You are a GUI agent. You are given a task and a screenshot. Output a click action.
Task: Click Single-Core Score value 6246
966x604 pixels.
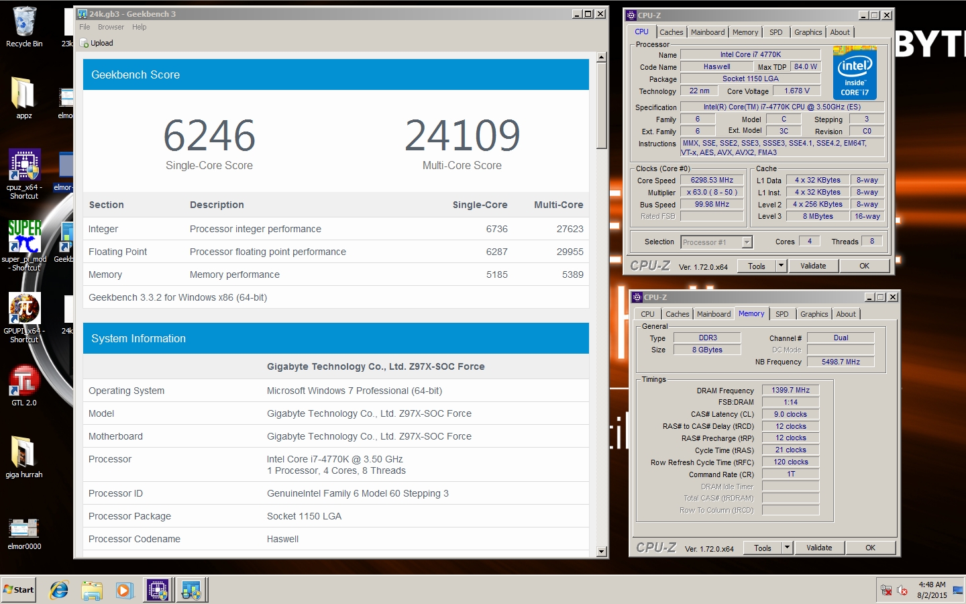pyautogui.click(x=209, y=136)
